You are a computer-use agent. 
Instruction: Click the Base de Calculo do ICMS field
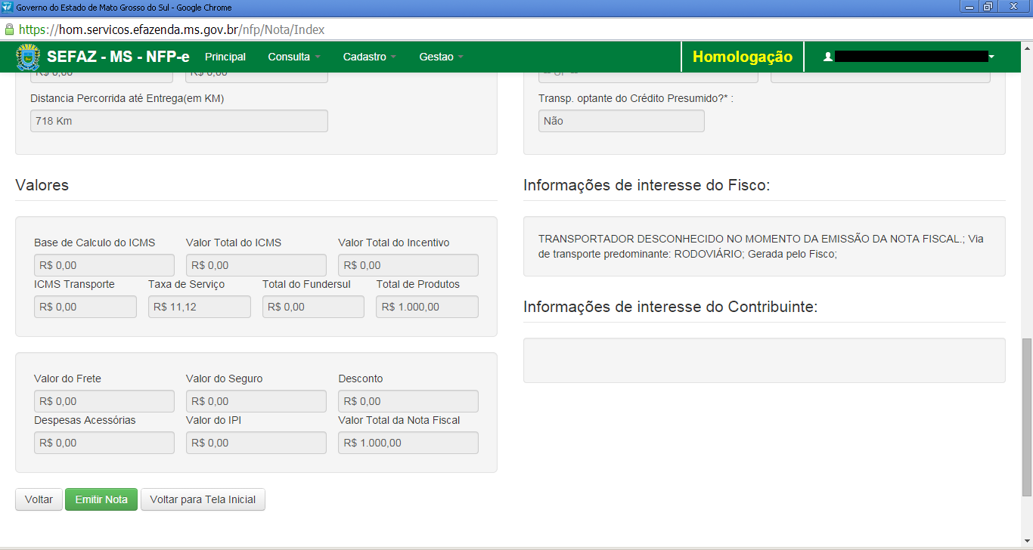pyautogui.click(x=104, y=265)
